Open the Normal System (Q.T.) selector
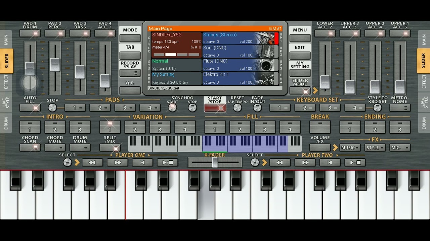The height and width of the screenshot is (241, 430). [176, 65]
